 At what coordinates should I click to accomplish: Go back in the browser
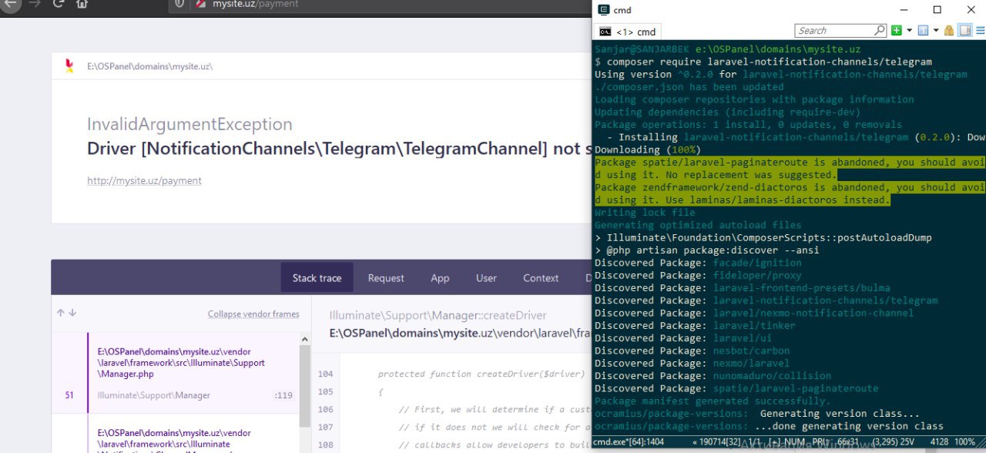pos(9,3)
